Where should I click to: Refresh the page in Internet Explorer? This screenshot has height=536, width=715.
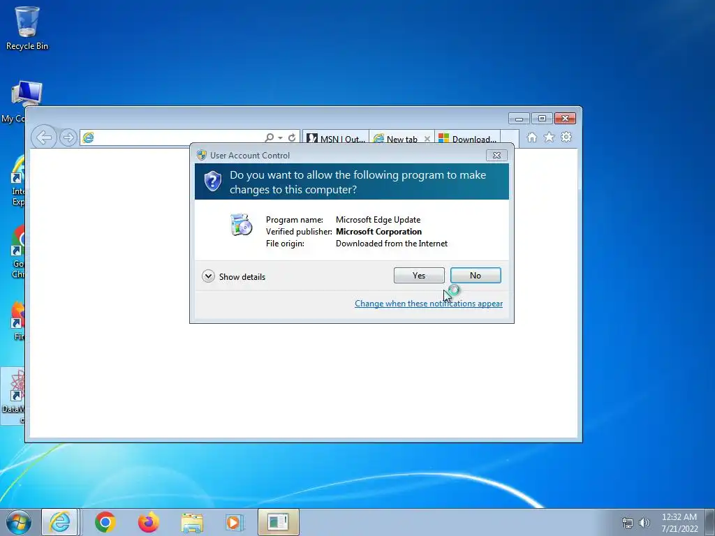tap(292, 137)
